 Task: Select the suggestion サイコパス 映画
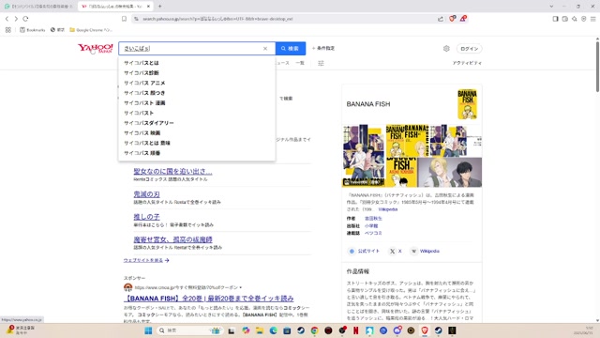197,133
